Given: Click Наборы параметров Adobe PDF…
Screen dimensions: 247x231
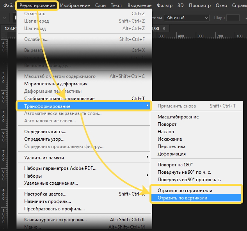Looking at the screenshot, I should pos(60,168).
